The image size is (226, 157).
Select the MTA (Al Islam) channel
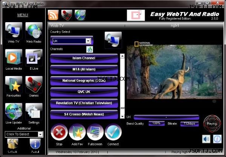click(84, 69)
